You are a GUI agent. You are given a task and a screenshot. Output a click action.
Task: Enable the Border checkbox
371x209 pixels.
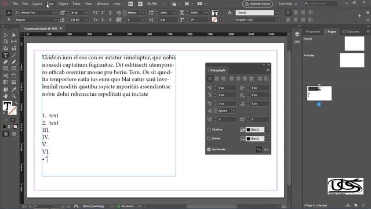(x=209, y=138)
